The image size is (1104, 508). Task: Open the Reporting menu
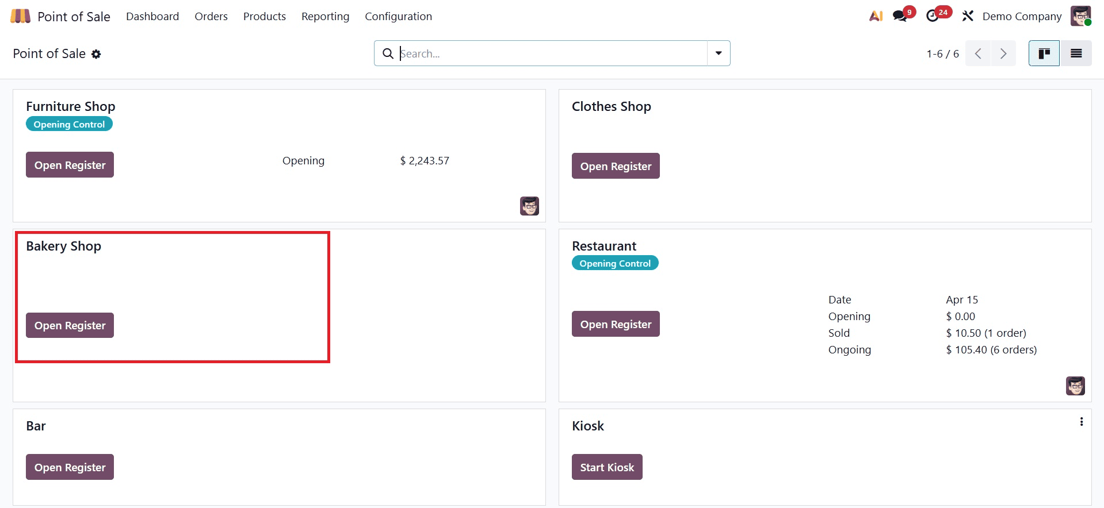click(x=326, y=16)
